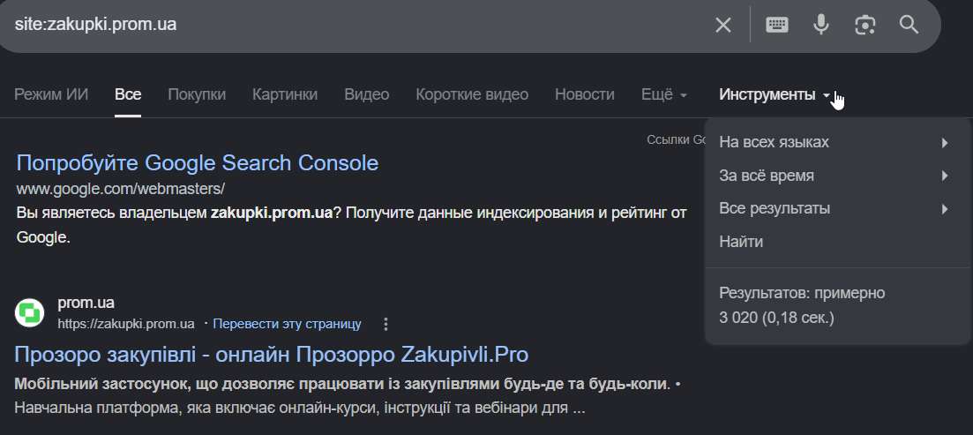Click the Перевести эту страницу link

288,324
